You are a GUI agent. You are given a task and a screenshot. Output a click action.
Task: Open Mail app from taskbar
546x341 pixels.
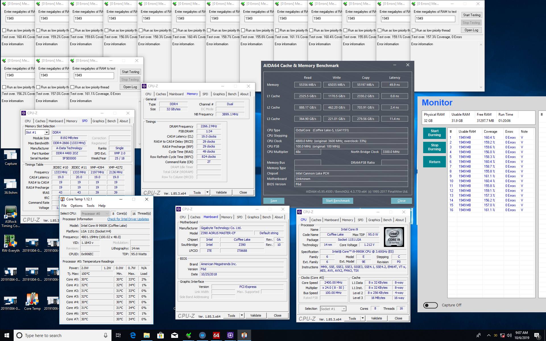click(x=174, y=335)
